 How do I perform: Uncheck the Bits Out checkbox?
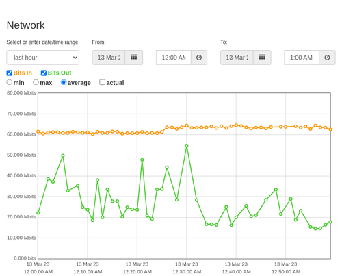[x=44, y=73]
